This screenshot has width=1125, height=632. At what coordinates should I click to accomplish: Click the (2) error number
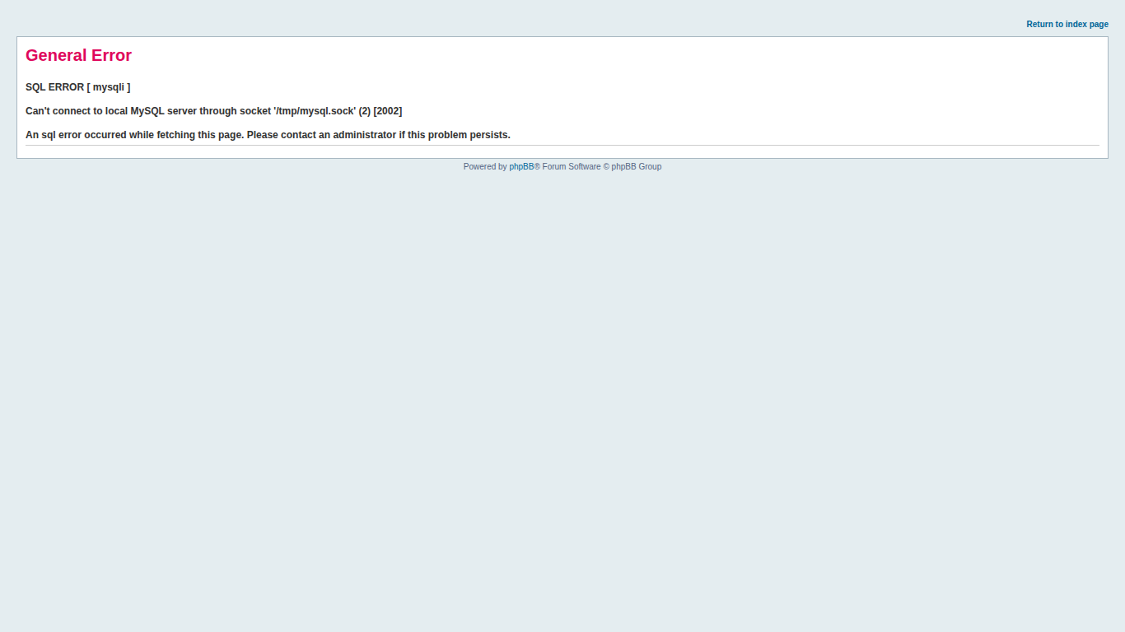[x=365, y=111]
